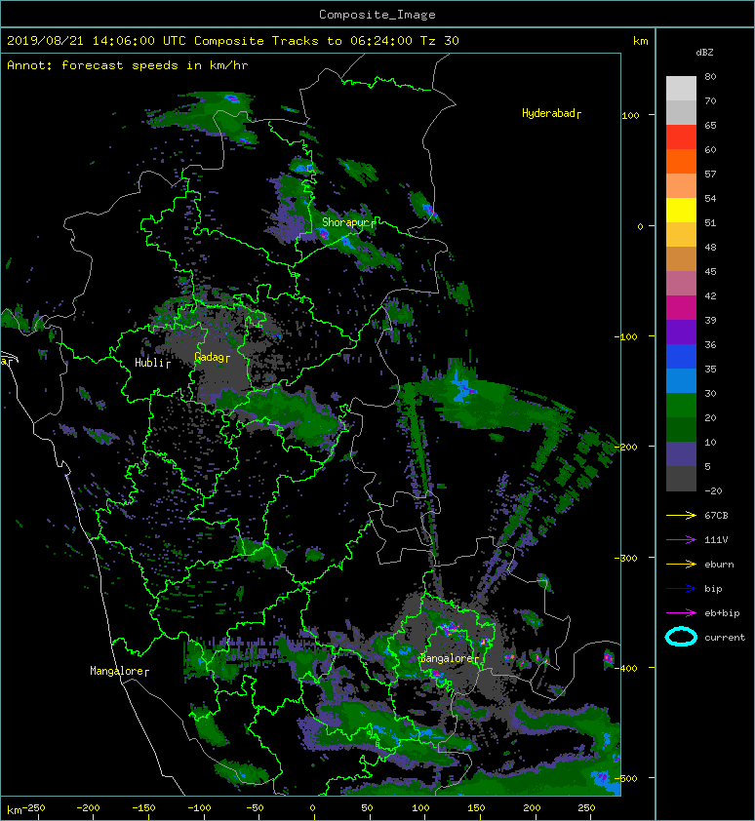Click the cyan current ellipse legend icon
The image size is (755, 821).
click(681, 637)
